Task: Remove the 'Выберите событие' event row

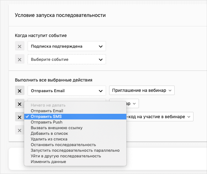Action: click(20, 59)
